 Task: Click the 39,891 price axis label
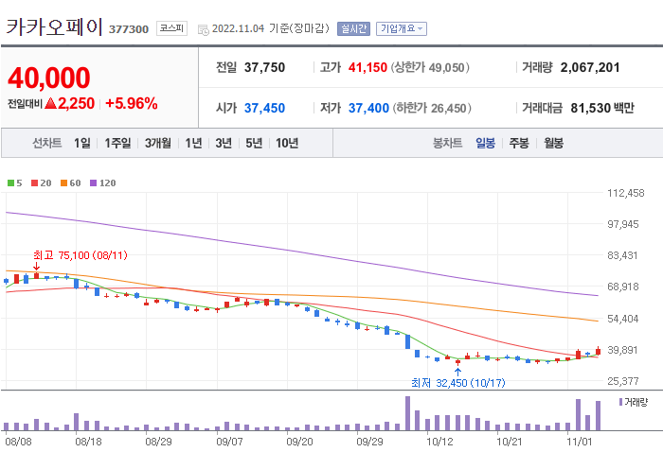click(622, 350)
